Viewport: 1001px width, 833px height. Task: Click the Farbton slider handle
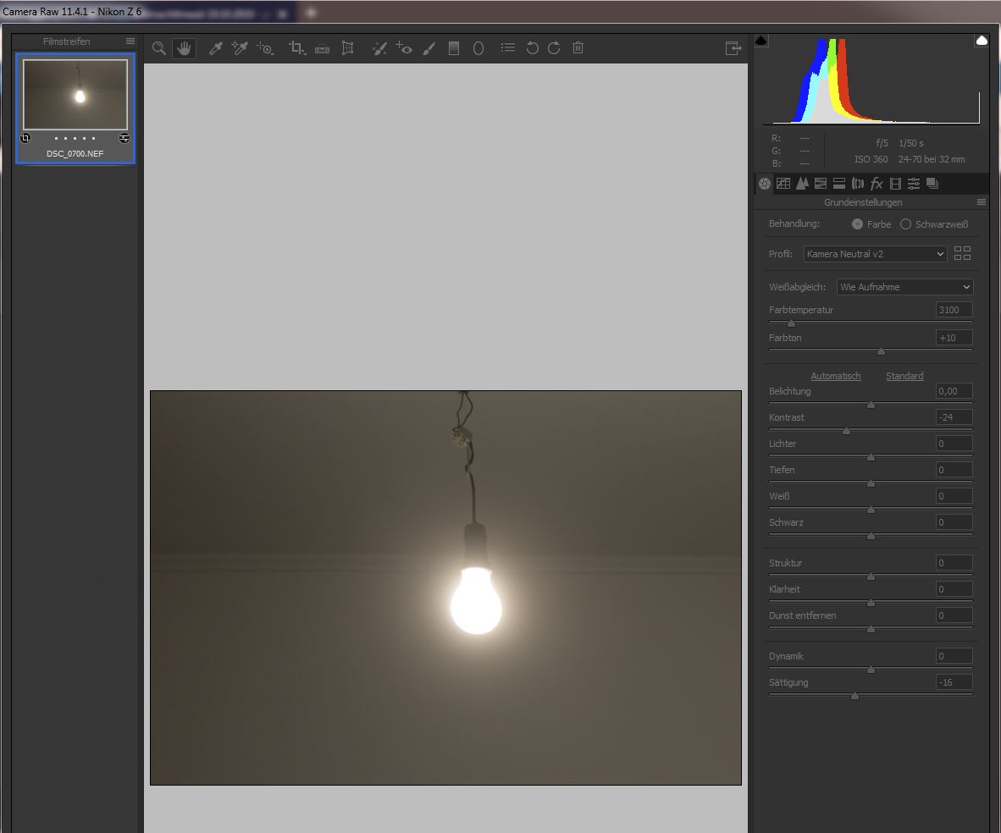pyautogui.click(x=881, y=351)
